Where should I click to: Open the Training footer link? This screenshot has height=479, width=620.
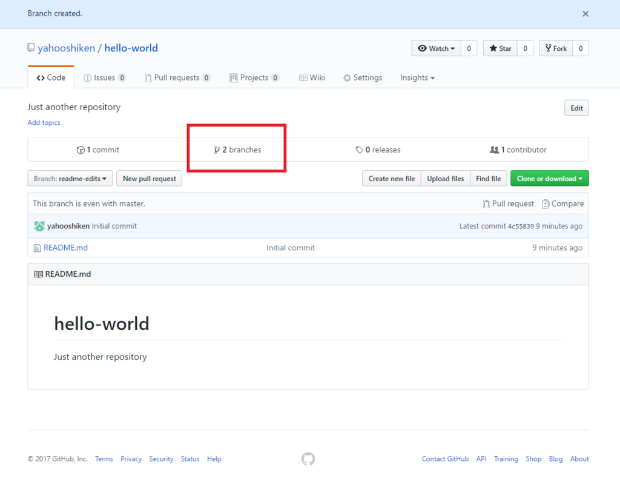tap(506, 459)
